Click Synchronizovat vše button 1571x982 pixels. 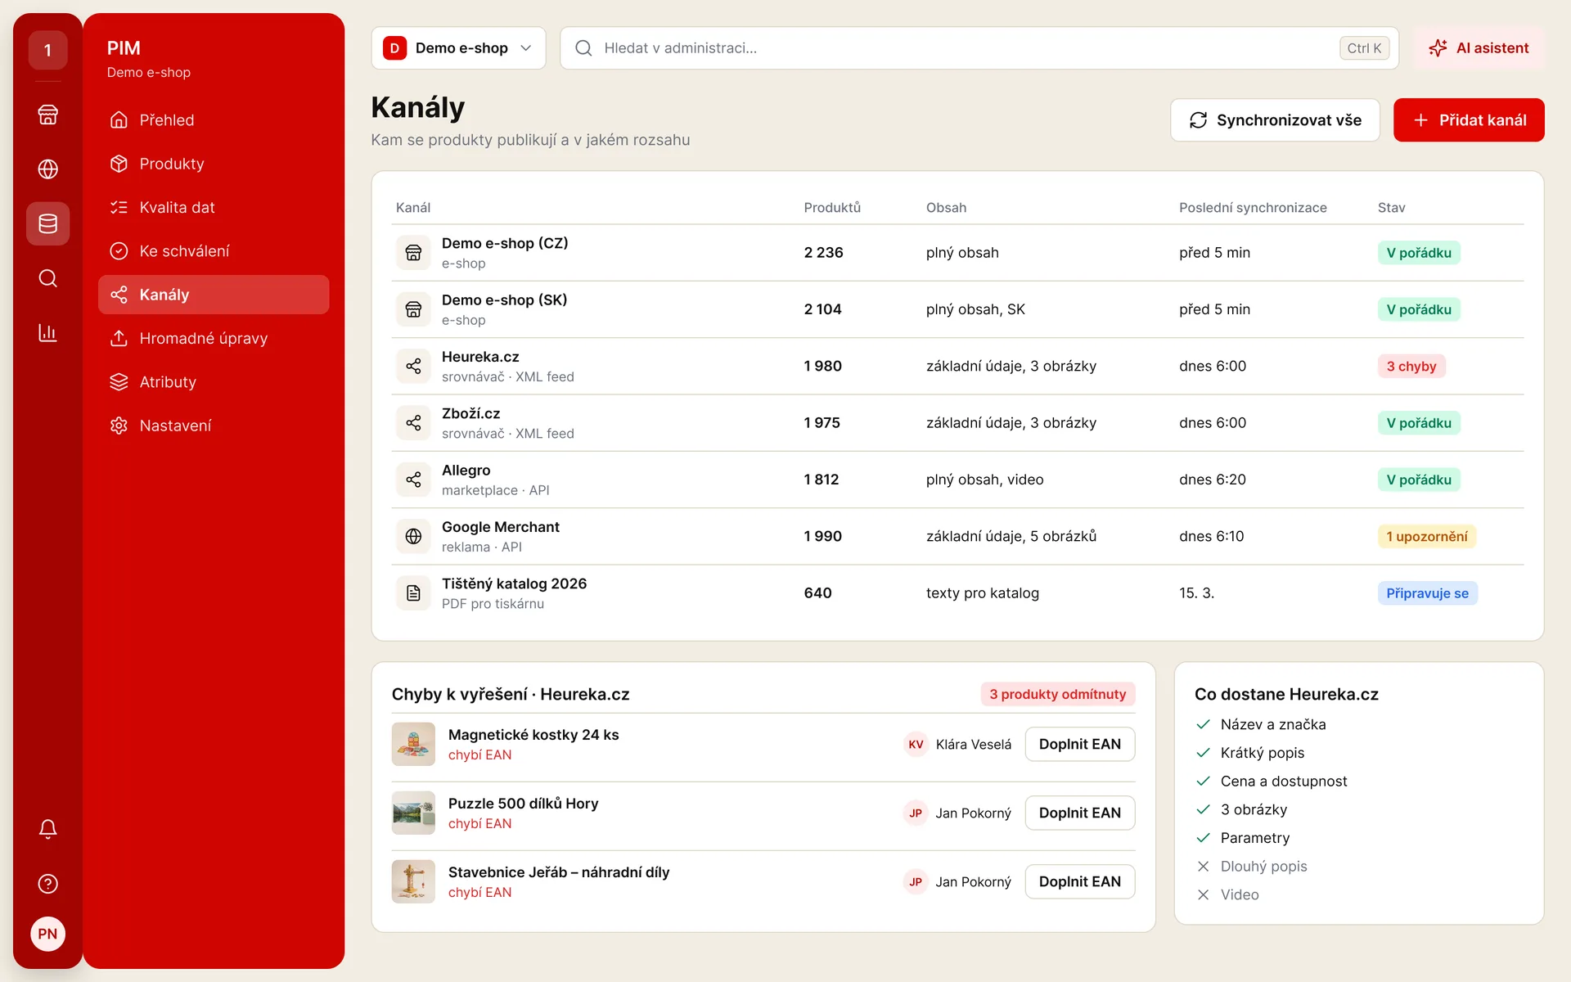click(x=1275, y=120)
